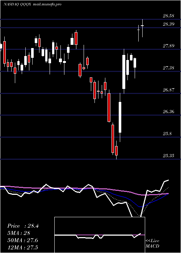This screenshot has width=181, height=253.
Task: Click the 50MA : 27.6 readout
Action: (x=22, y=240)
